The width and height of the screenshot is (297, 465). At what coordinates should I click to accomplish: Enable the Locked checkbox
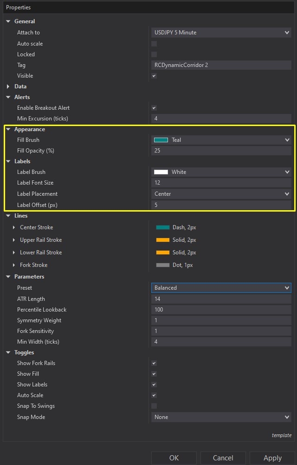point(154,54)
